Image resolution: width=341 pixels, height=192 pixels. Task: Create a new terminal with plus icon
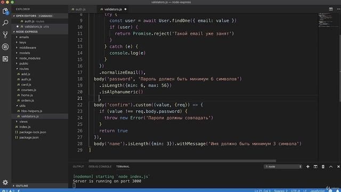pyautogui.click(x=308, y=166)
